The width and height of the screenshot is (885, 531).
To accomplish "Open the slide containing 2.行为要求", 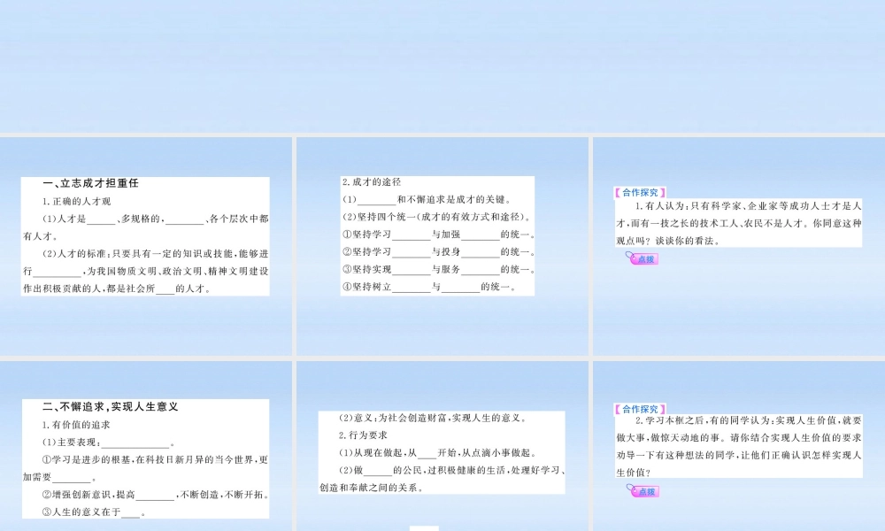I will click(x=442, y=446).
